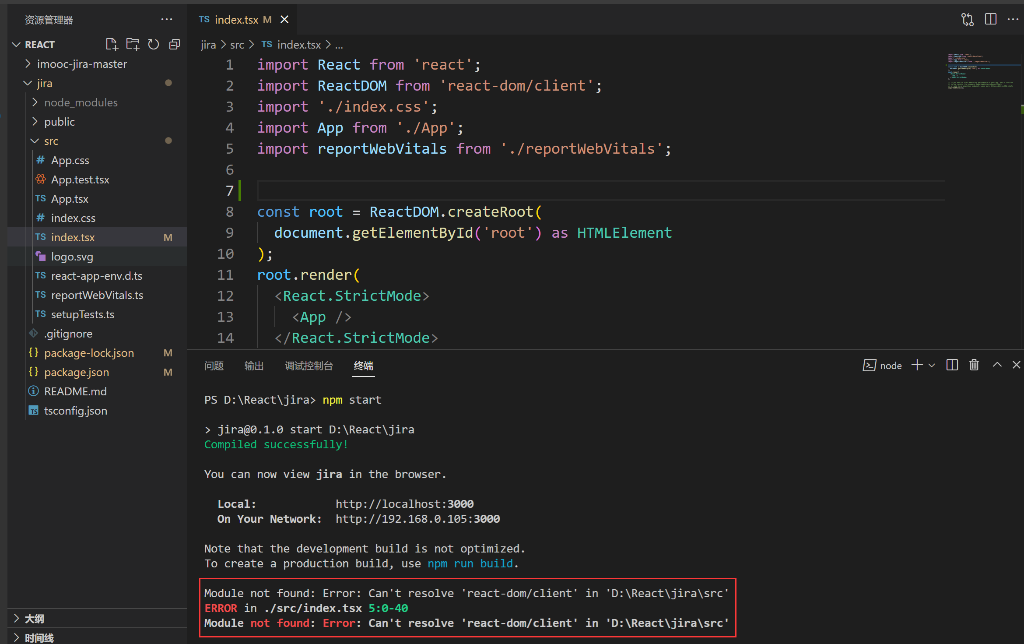
Task: Click 'Compiled successfully!' terminal message
Action: (276, 444)
